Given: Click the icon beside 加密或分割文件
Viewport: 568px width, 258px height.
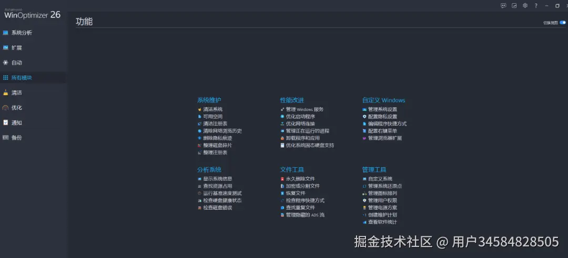Looking at the screenshot, I should coord(282,186).
